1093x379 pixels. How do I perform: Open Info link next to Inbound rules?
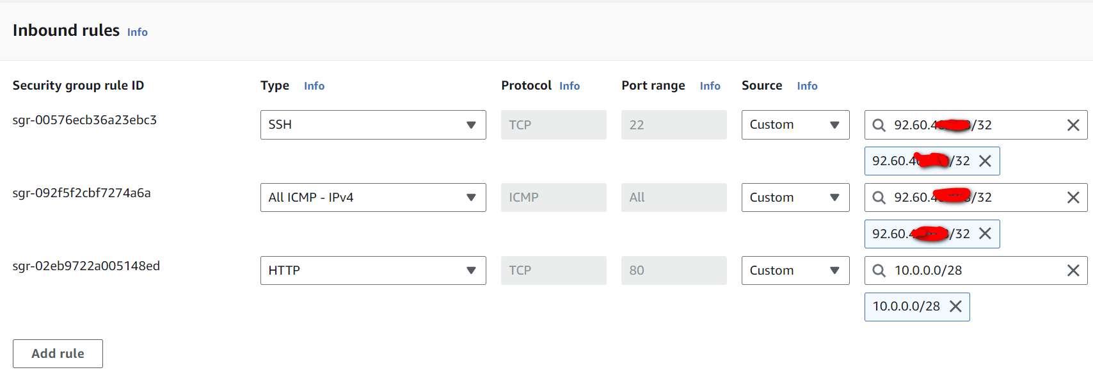(137, 32)
